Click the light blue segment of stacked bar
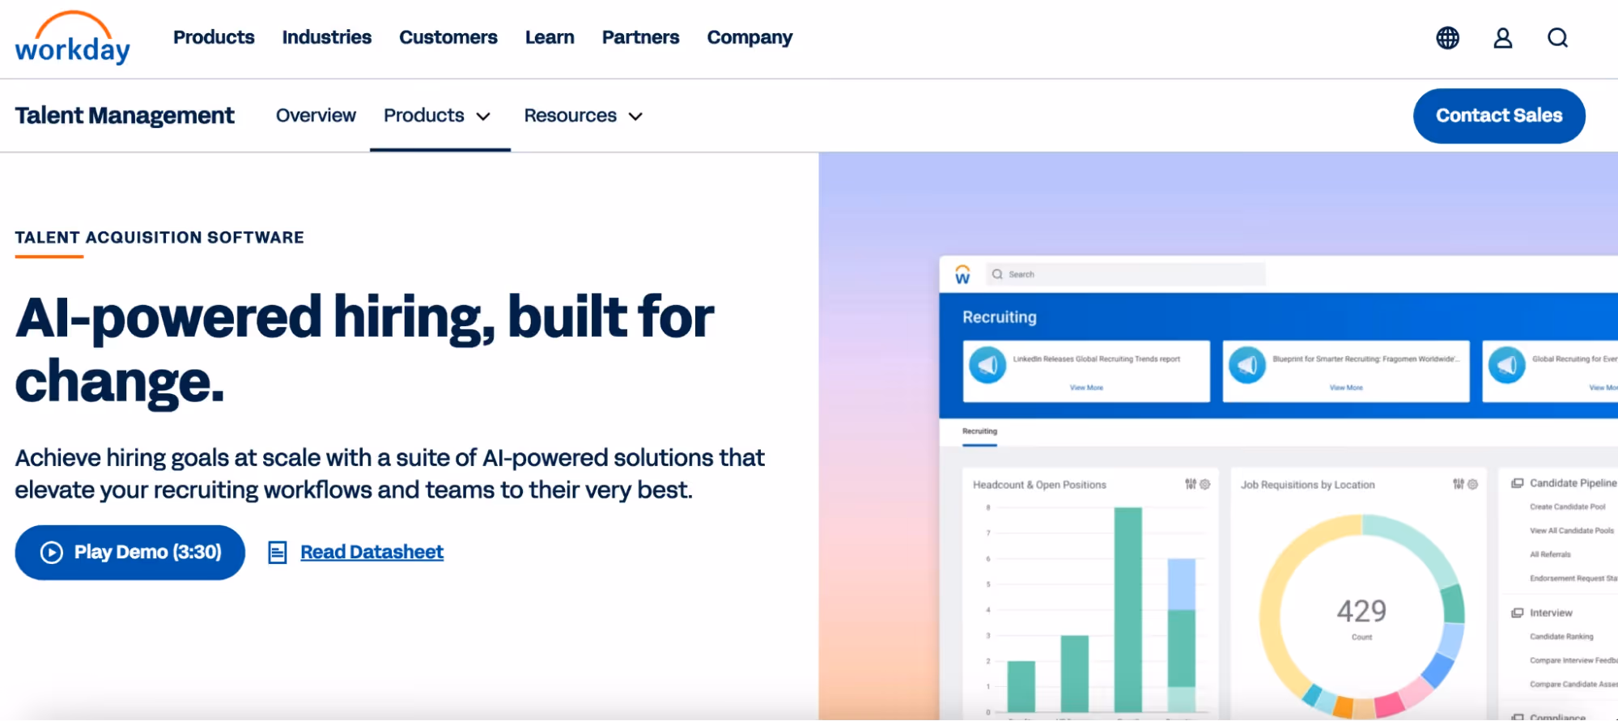Screen dimensions: 1618x721 (x=1182, y=584)
